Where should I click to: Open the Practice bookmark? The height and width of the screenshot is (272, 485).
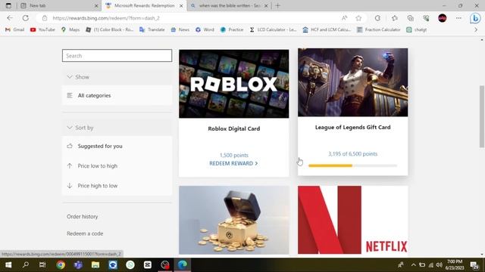[232, 29]
